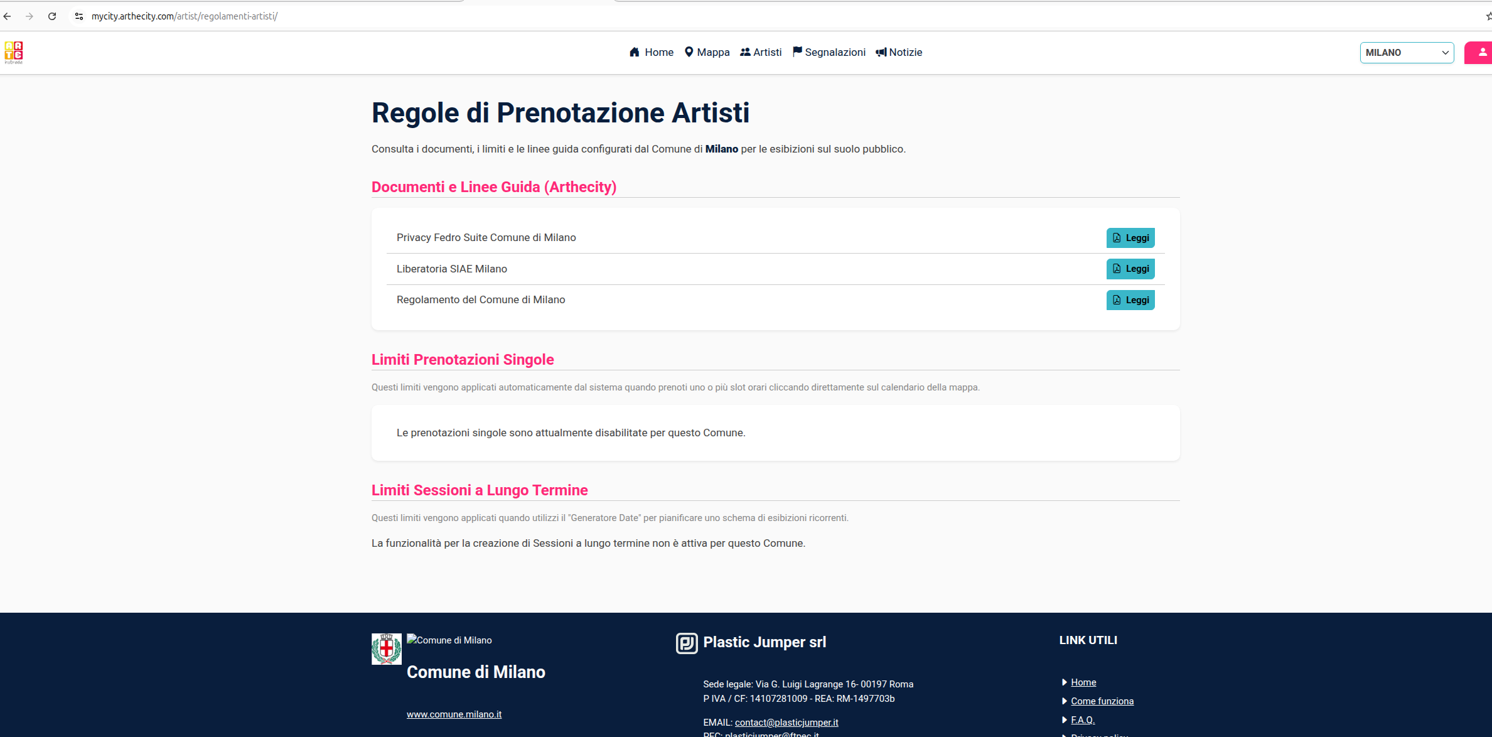
Task: Click the bold 'Milano' word in the intro
Action: (722, 149)
